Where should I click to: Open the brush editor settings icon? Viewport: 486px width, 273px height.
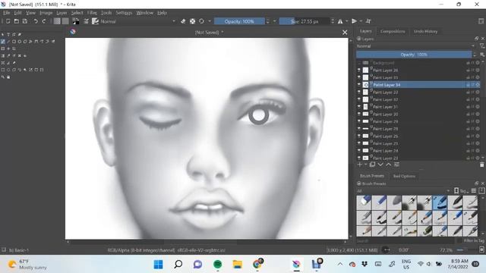pos(86,21)
